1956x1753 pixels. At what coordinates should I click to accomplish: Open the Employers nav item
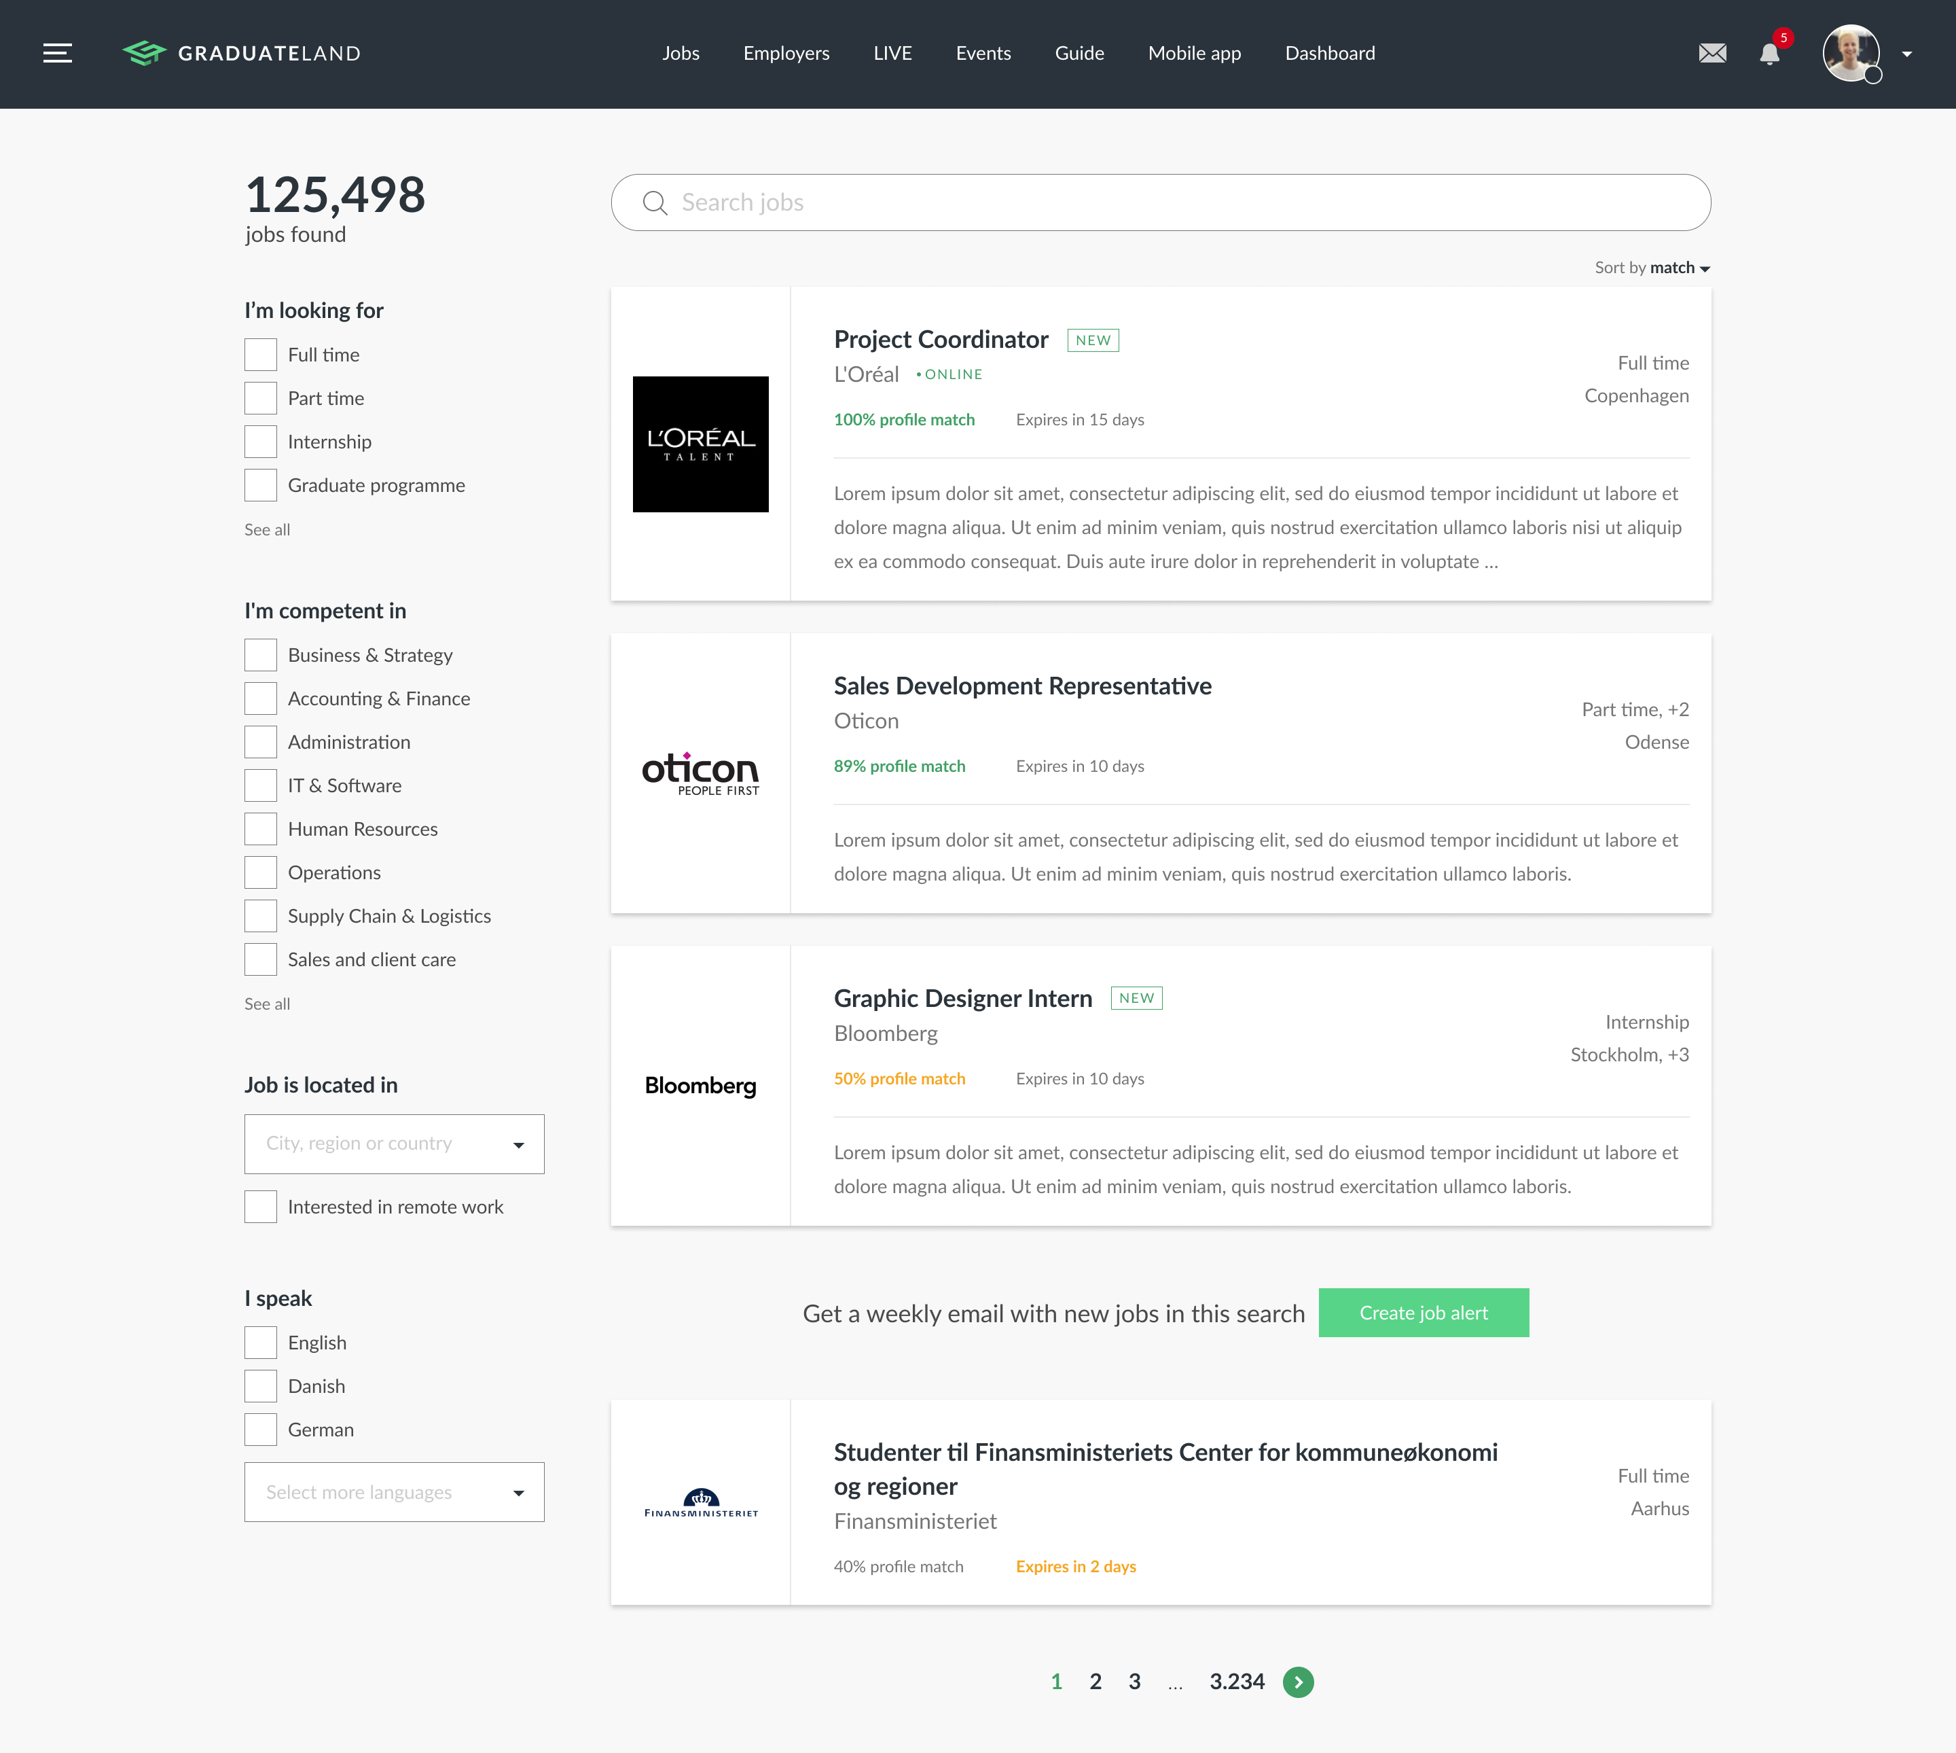tap(786, 54)
